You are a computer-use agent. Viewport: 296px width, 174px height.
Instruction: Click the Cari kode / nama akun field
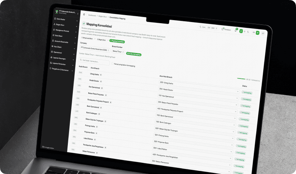click(94, 61)
